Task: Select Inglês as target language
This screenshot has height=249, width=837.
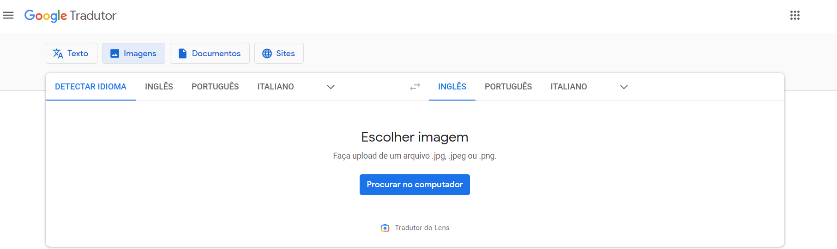Action: pyautogui.click(x=452, y=87)
